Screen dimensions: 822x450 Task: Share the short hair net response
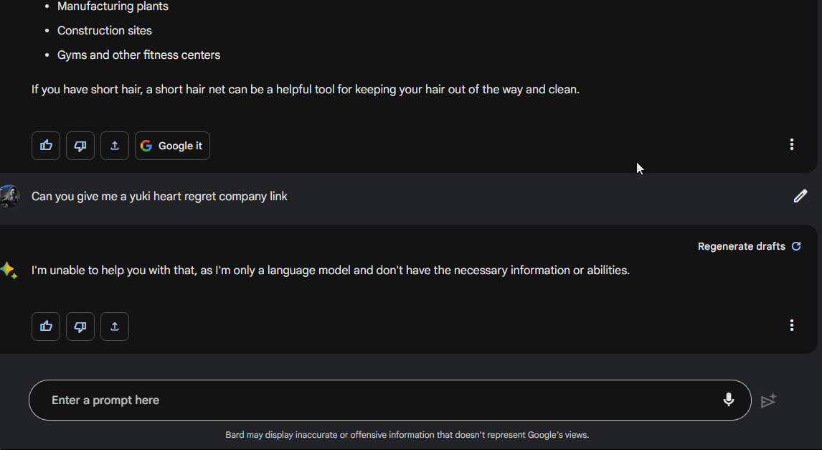115,146
